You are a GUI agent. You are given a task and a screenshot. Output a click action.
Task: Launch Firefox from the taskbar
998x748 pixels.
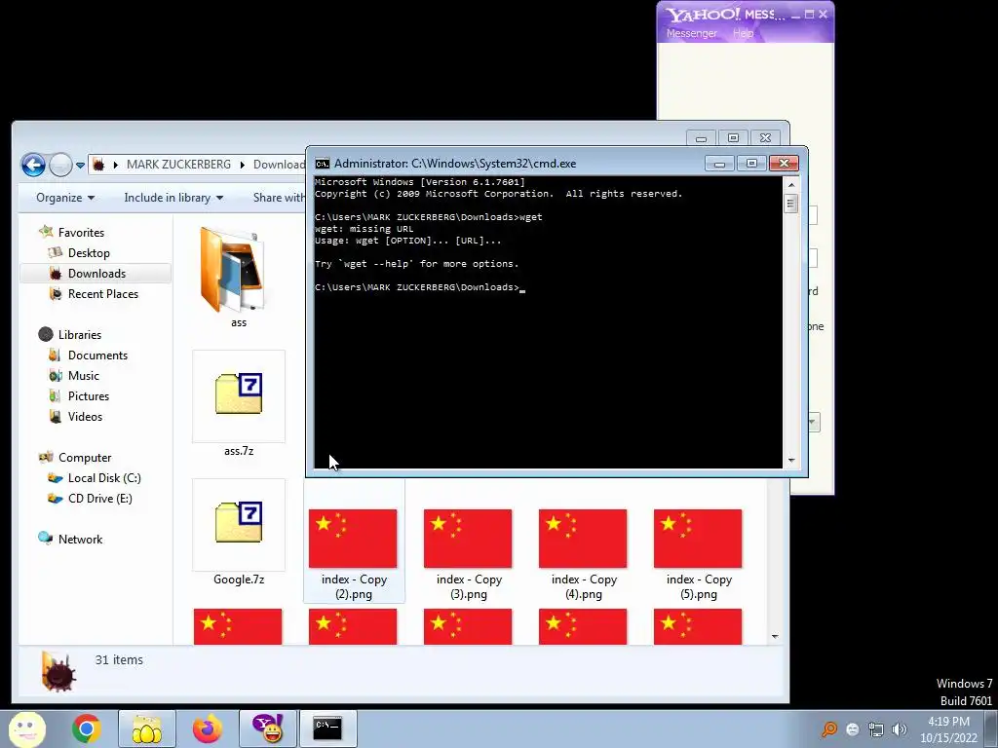(x=208, y=729)
